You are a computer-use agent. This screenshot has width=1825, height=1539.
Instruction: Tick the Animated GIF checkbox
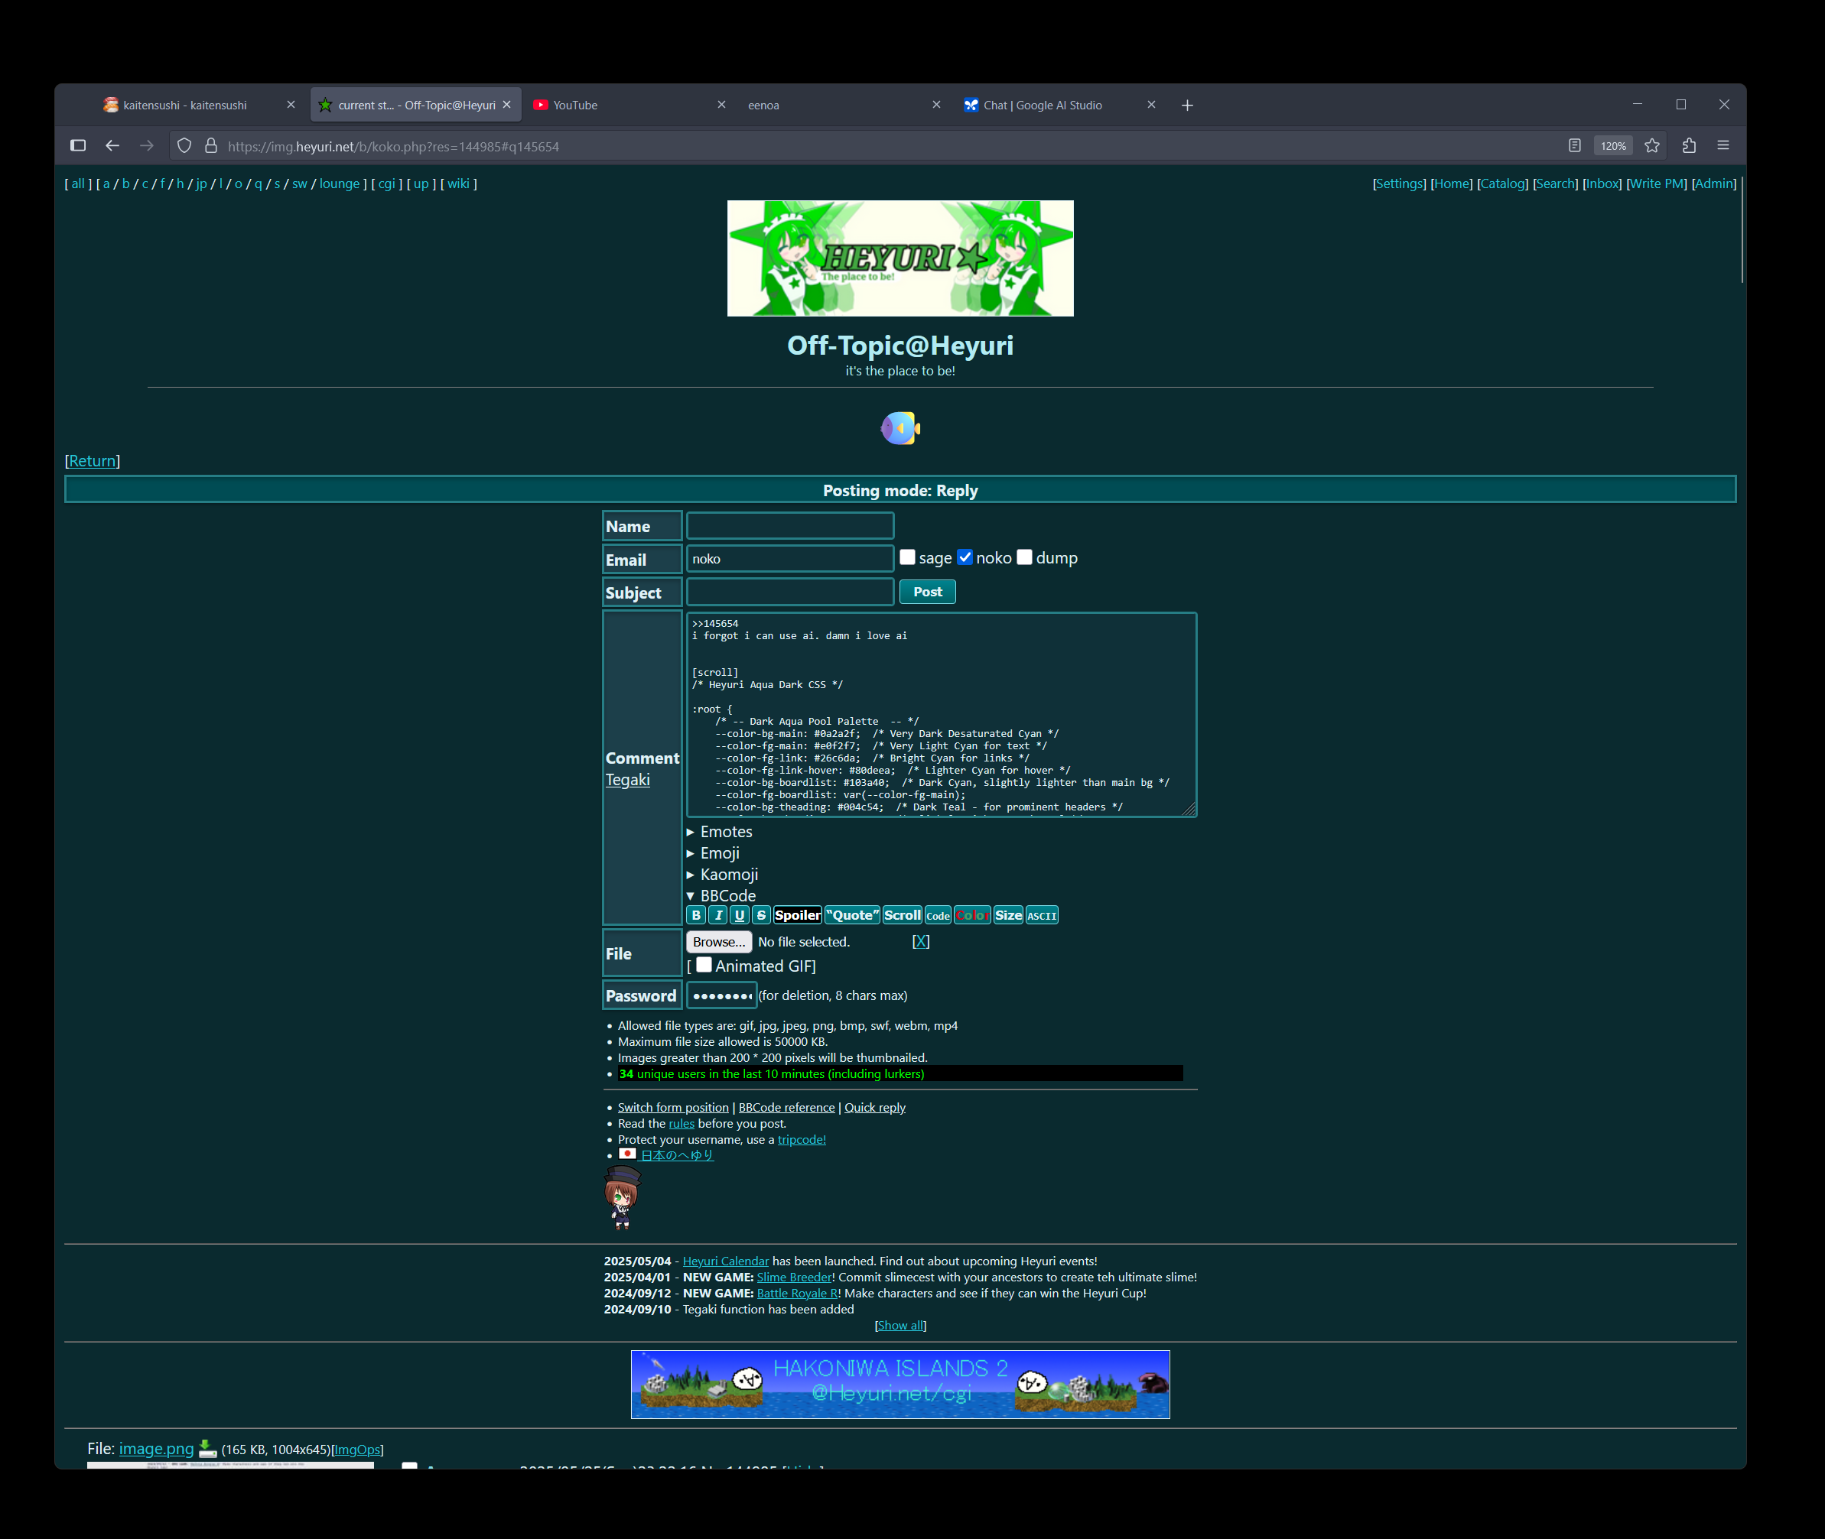tap(704, 965)
